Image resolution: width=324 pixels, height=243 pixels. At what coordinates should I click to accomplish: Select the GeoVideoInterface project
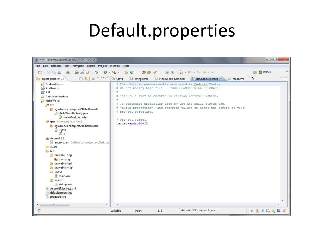(x=57, y=97)
